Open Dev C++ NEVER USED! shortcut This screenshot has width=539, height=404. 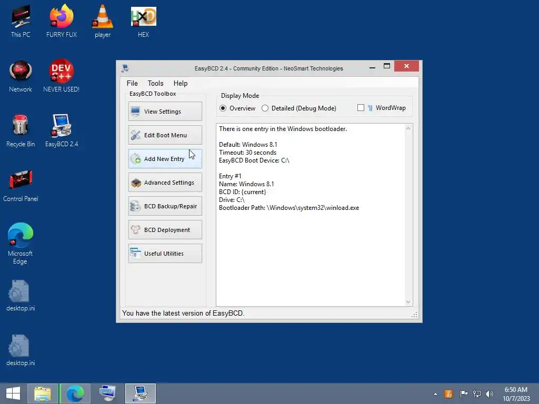coord(61,76)
